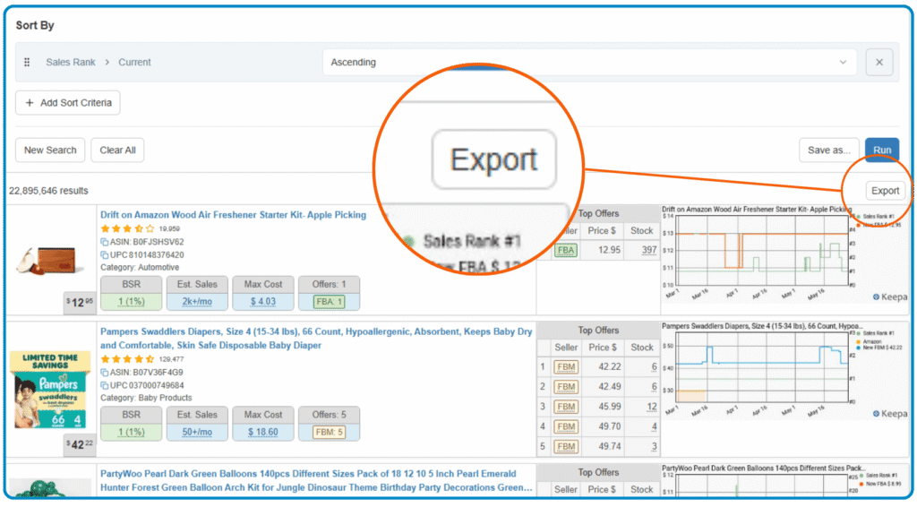Click stock value 397 for Drift offer

point(648,250)
